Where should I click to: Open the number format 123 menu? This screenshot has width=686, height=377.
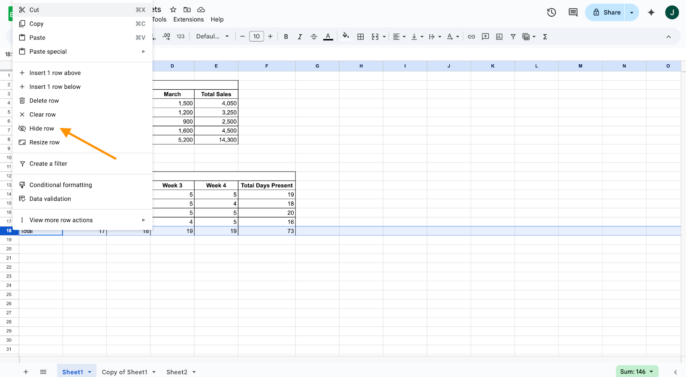[181, 36]
